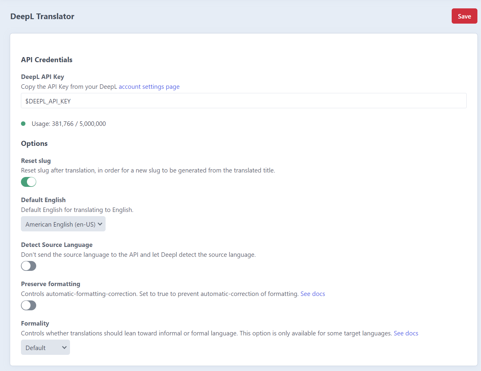Click the Options section heading
The image size is (481, 371).
34,143
